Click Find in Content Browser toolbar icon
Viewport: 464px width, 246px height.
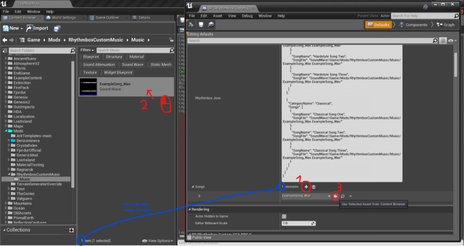(x=211, y=25)
